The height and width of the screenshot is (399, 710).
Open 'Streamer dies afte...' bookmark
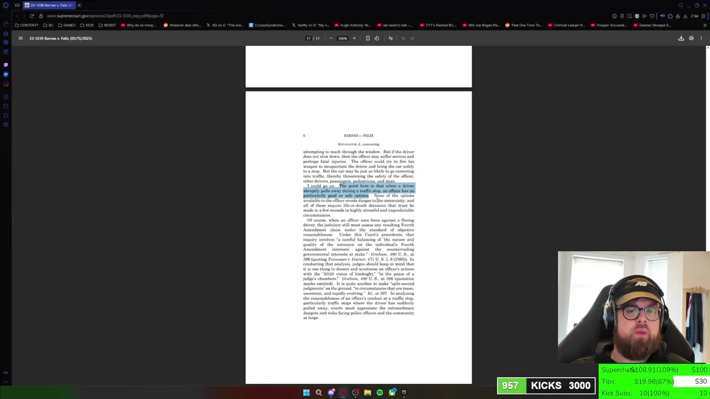(x=182, y=25)
